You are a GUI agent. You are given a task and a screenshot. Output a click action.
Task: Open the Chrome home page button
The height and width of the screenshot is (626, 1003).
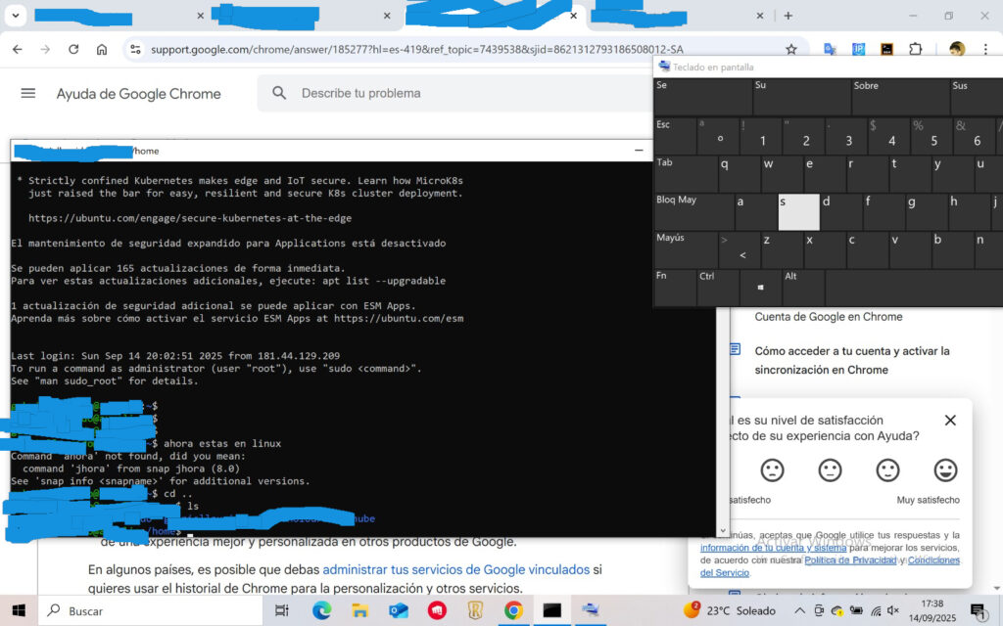coord(102,49)
